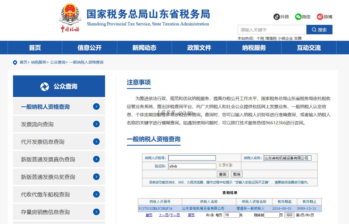Open the 首页 navigation menu

point(35,48)
